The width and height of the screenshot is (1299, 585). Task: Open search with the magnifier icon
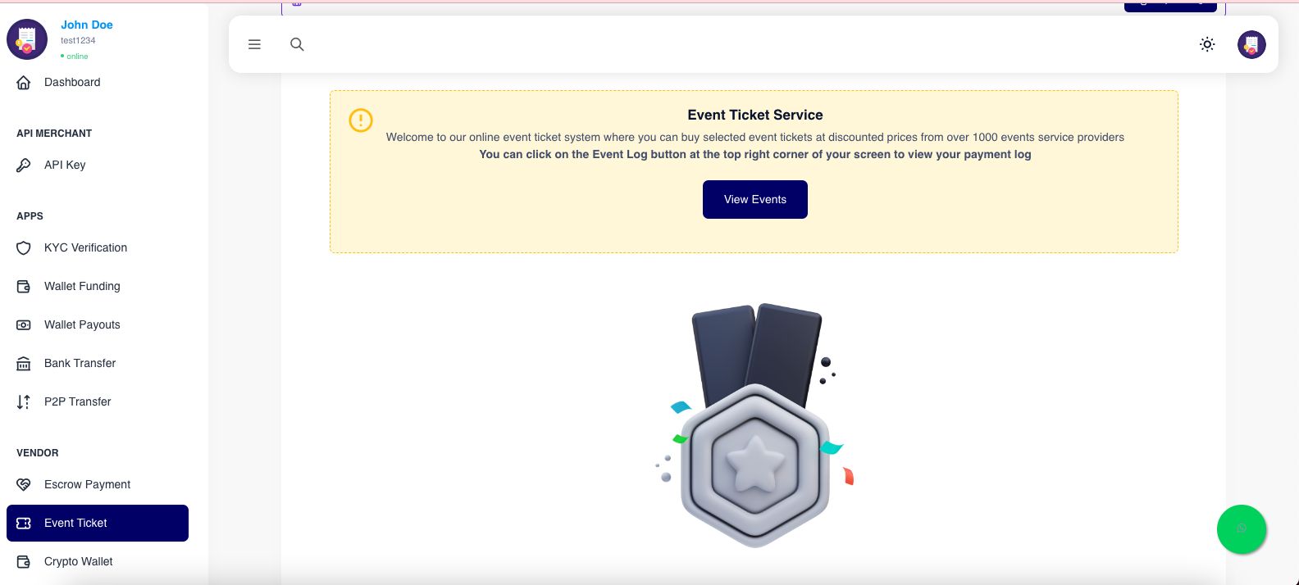pyautogui.click(x=297, y=44)
